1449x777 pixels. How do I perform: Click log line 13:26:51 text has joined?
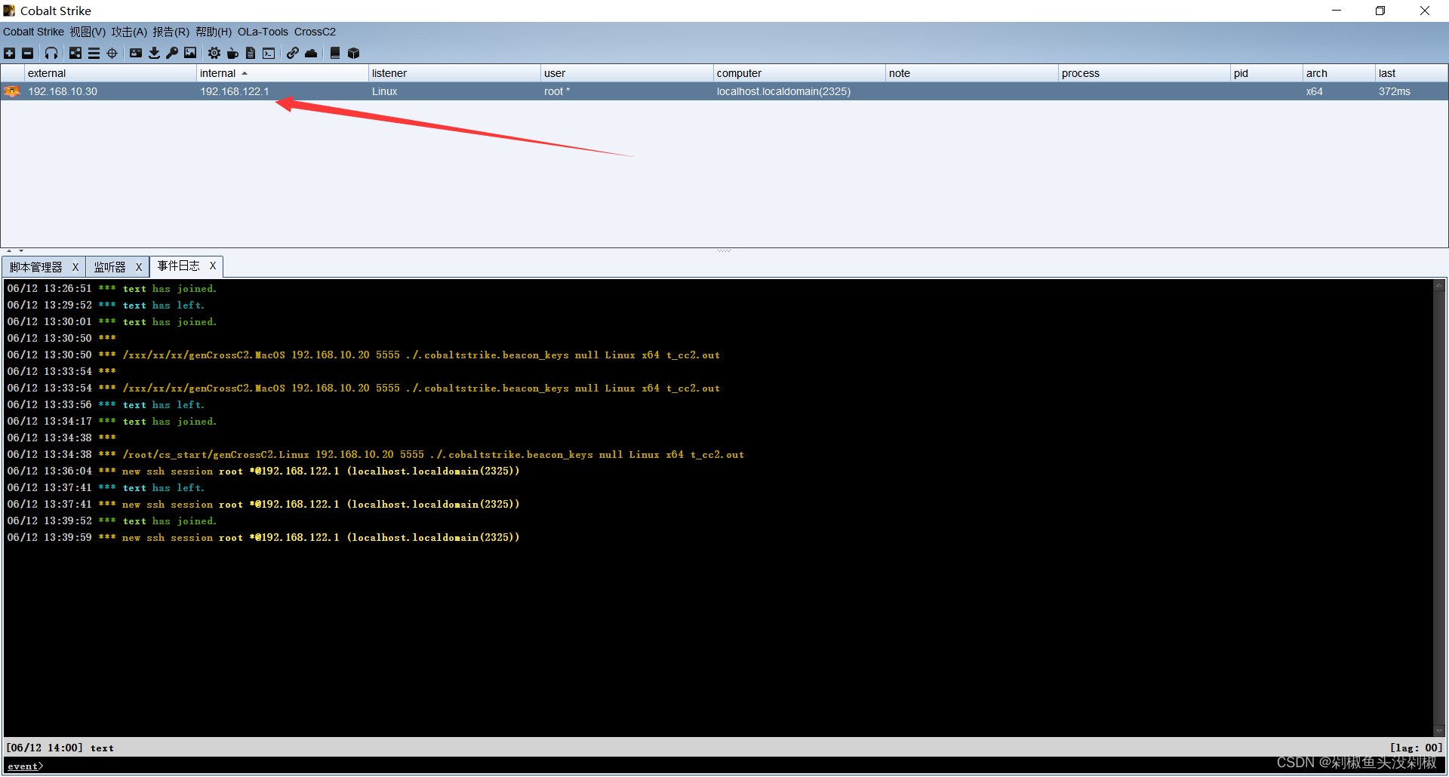(x=112, y=288)
